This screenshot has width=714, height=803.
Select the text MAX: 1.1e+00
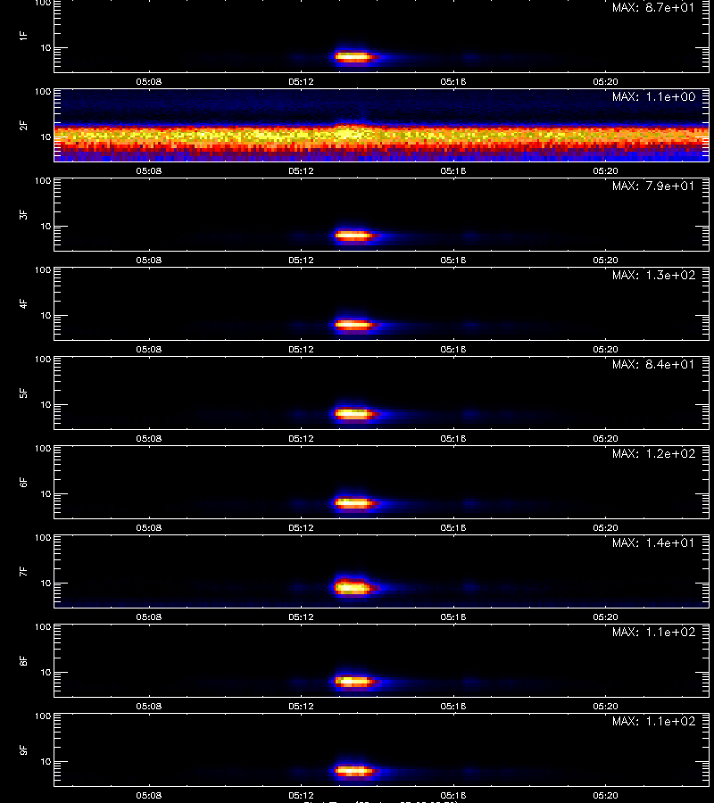pos(653,96)
